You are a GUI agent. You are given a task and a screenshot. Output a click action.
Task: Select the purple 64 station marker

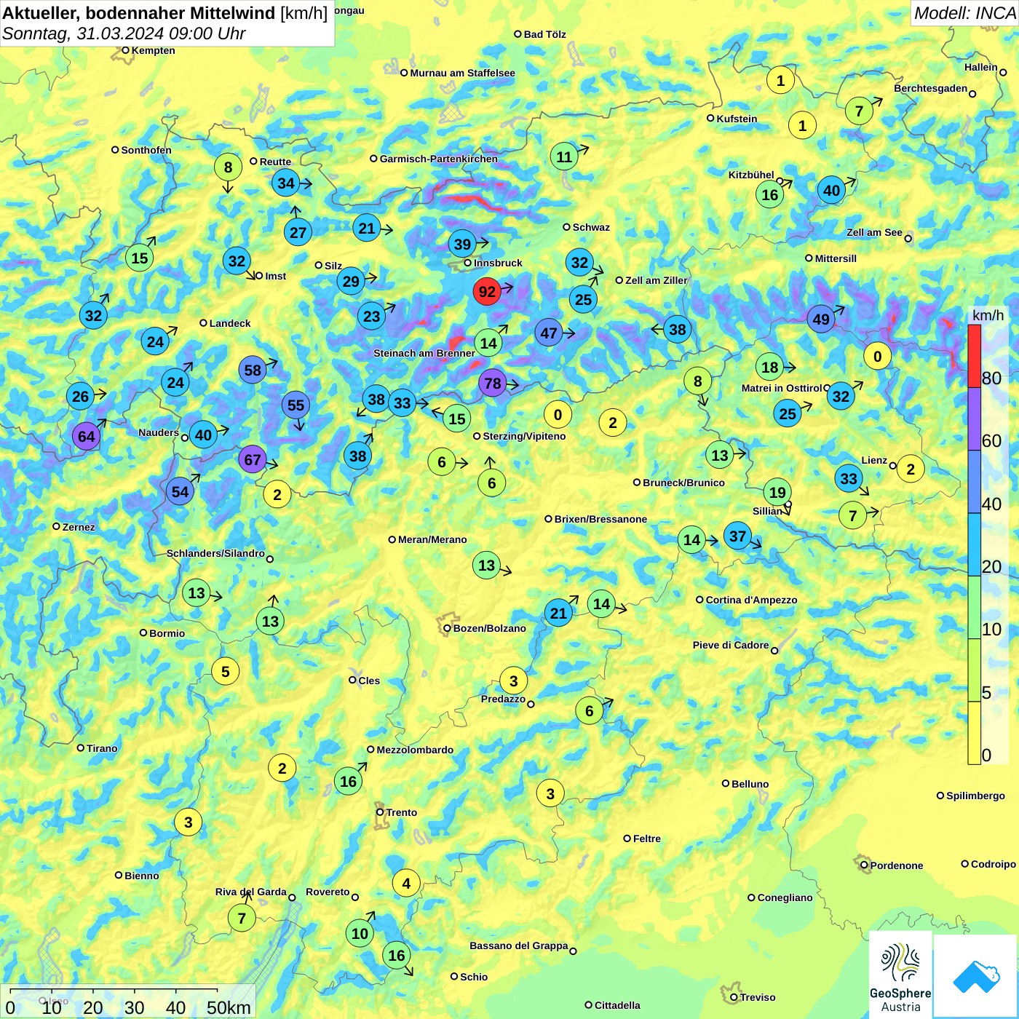(x=86, y=436)
